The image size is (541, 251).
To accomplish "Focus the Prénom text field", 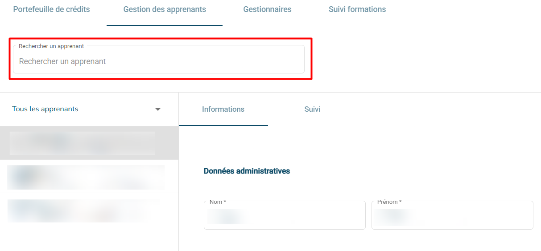I will (452, 217).
